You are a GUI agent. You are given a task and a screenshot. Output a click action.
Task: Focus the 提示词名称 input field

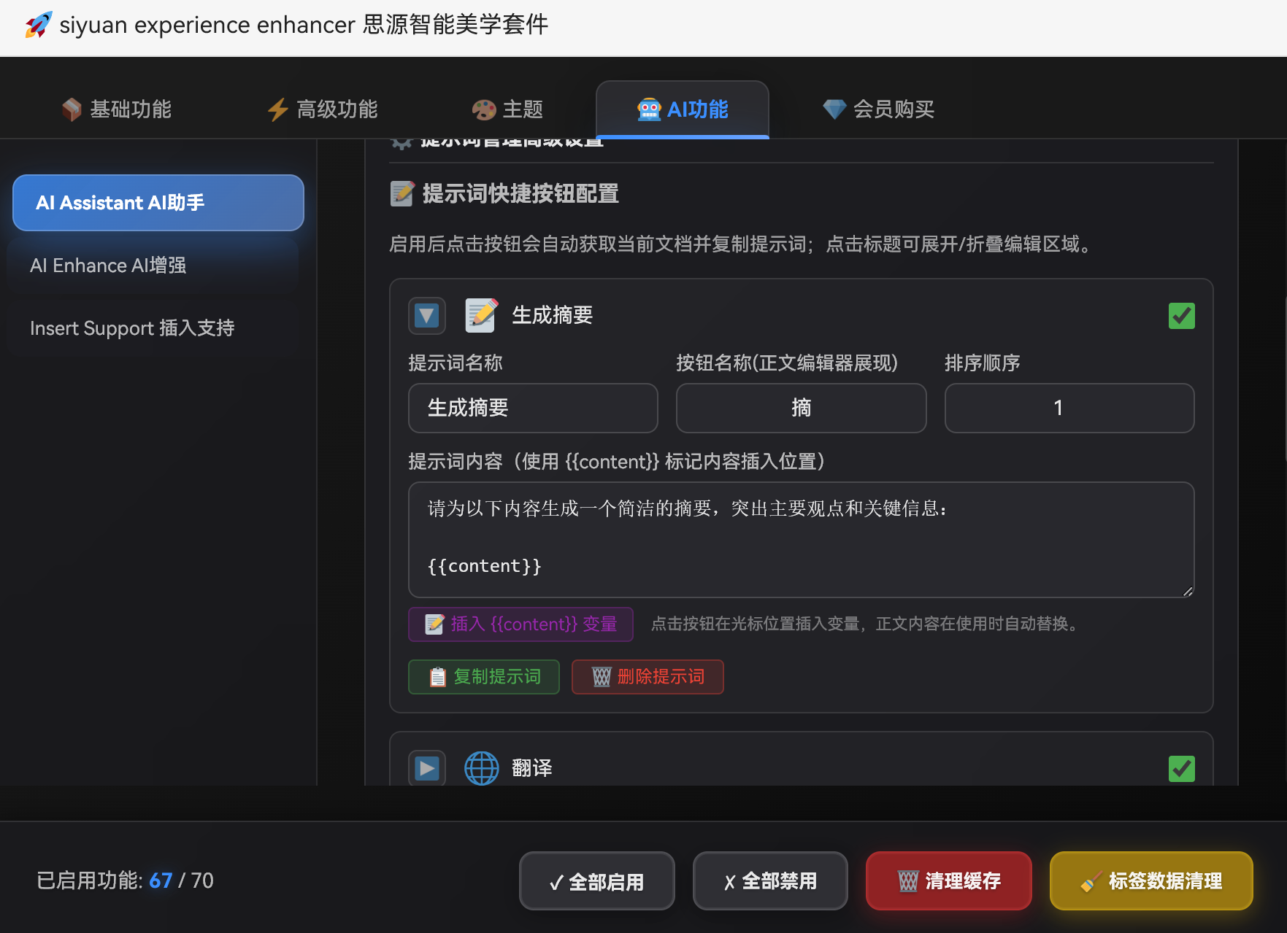tap(533, 408)
